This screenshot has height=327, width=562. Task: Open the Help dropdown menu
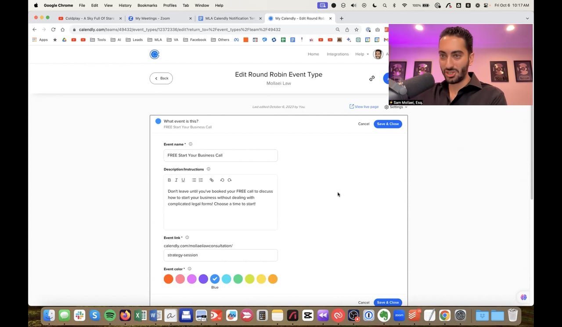pyautogui.click(x=362, y=54)
